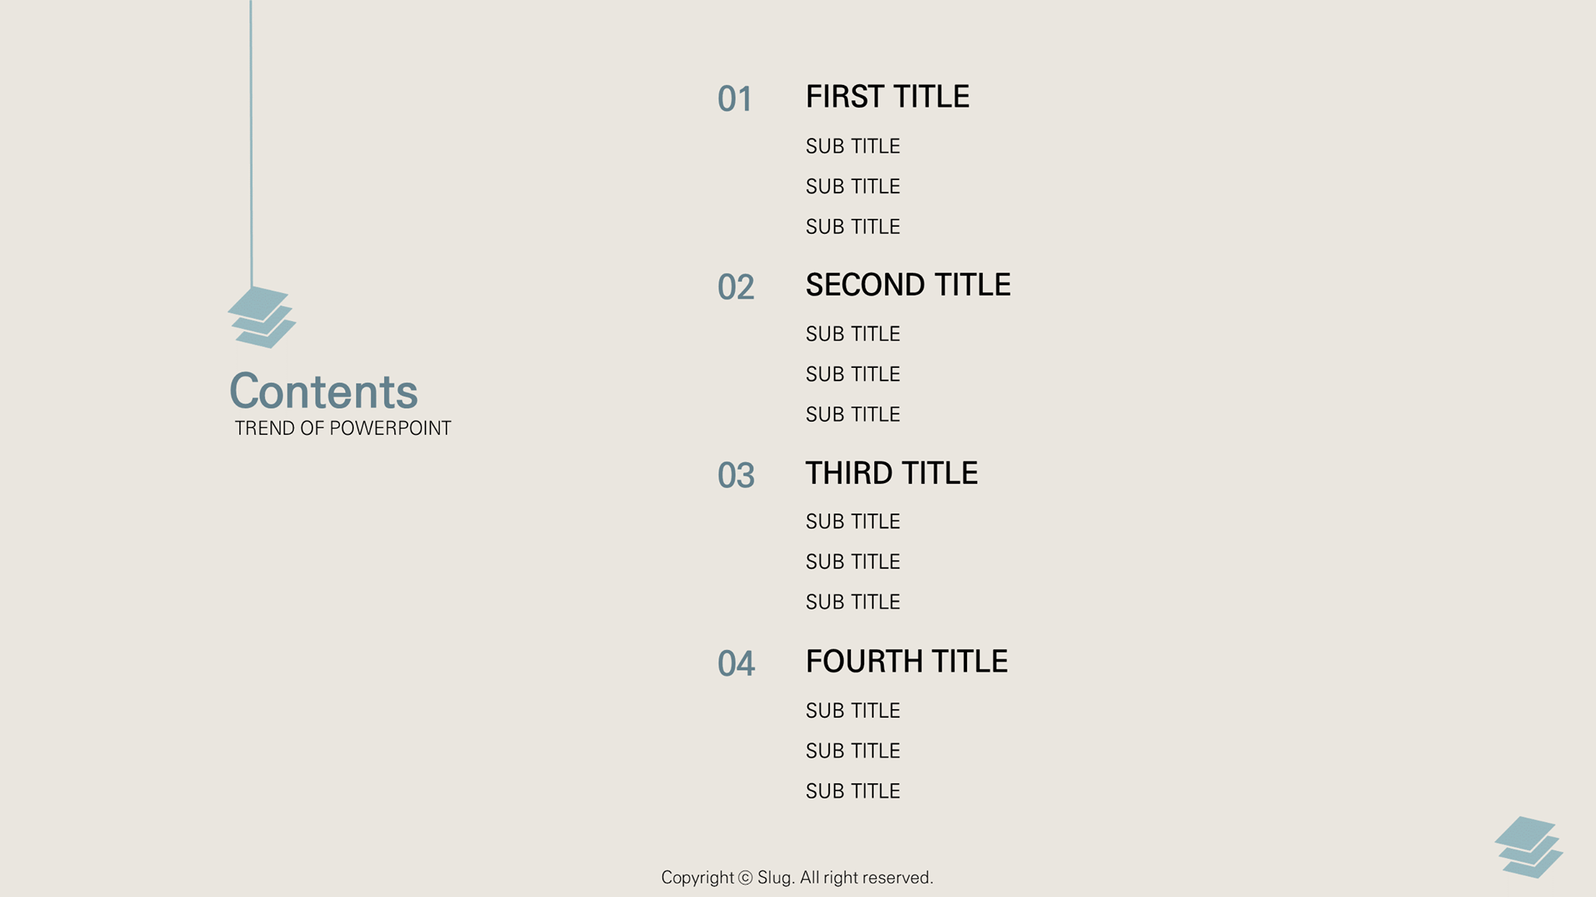Viewport: 1596px width, 897px height.
Task: Select last SUB TITLE under THIRD TITLE
Action: (853, 602)
